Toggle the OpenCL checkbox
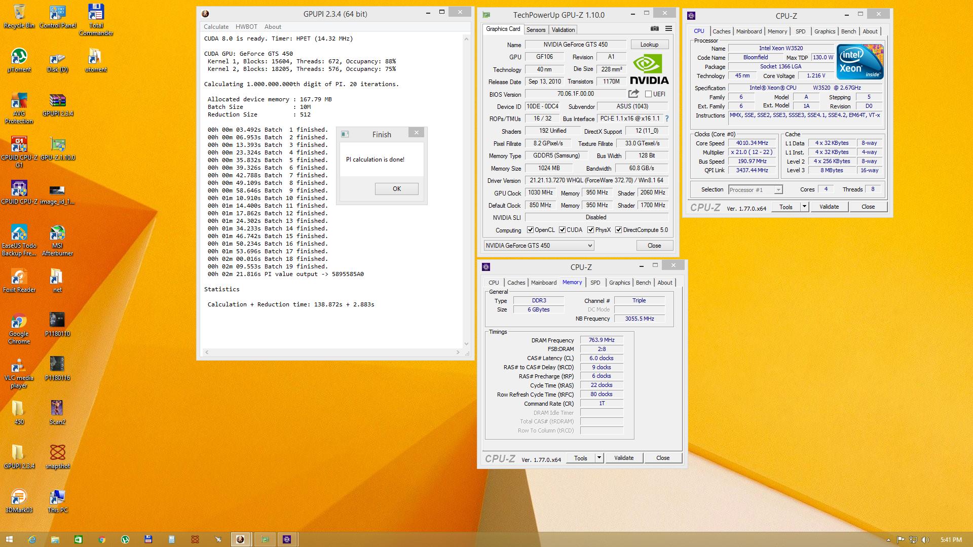Image resolution: width=973 pixels, height=547 pixels. tap(530, 229)
